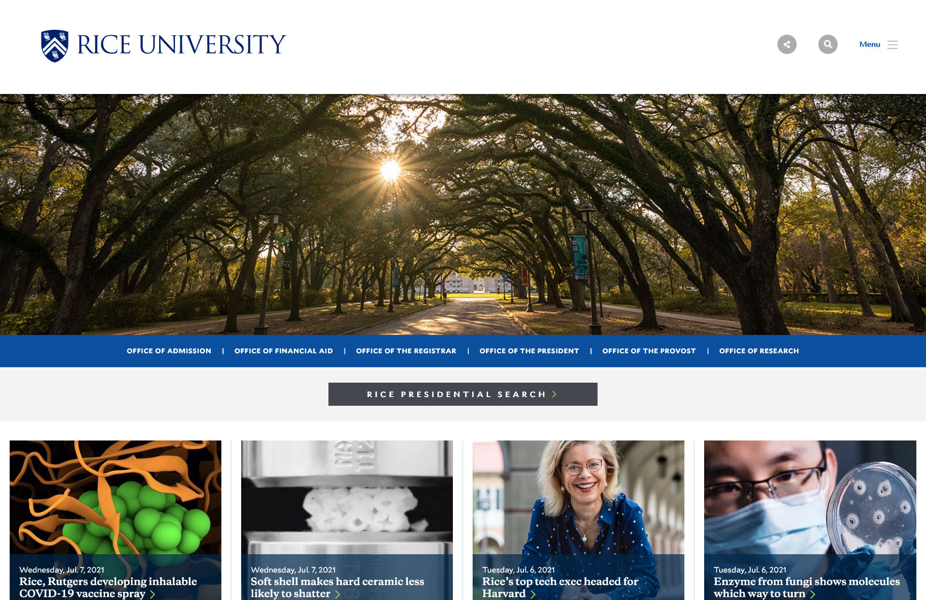The width and height of the screenshot is (926, 600).
Task: Click date on tech exec Harvard card
Action: [x=518, y=570]
